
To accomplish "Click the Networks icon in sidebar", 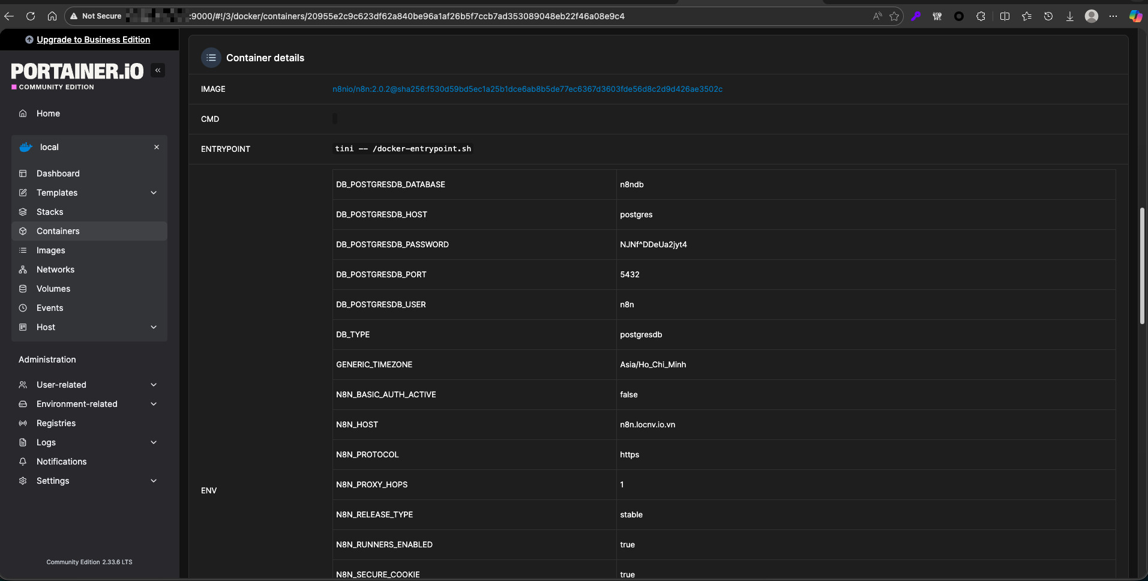I will point(23,269).
